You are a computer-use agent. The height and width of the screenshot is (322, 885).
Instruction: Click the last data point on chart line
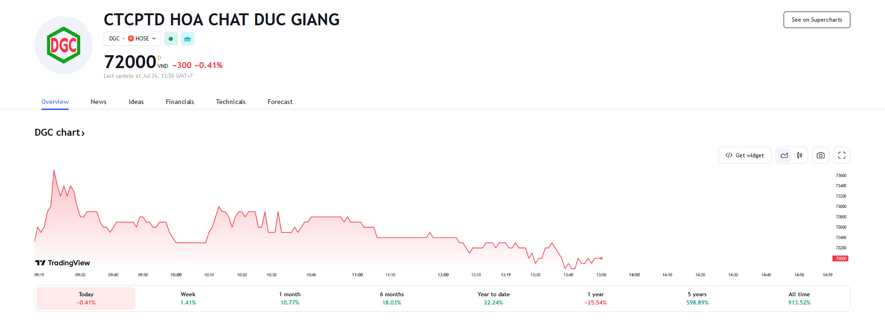point(601,258)
